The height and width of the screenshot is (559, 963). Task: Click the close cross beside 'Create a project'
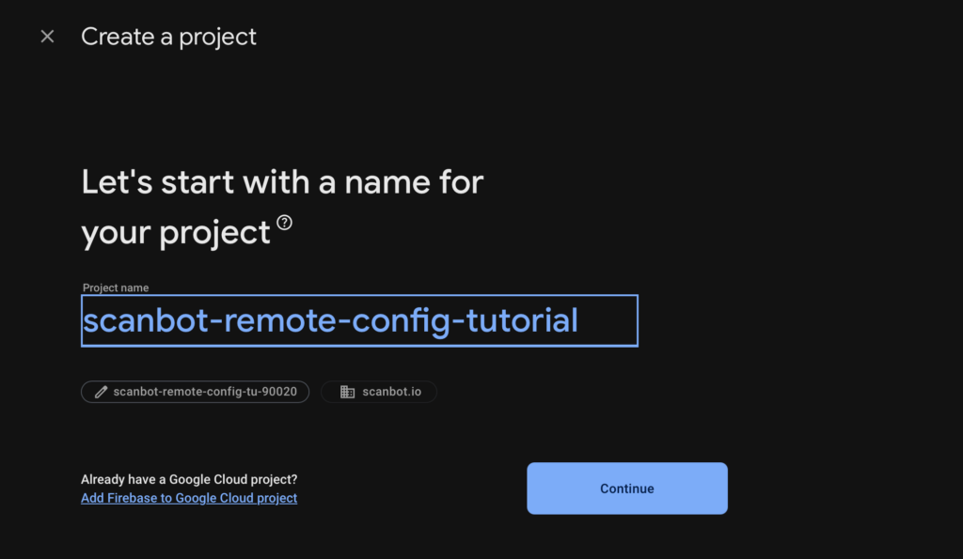coord(47,36)
